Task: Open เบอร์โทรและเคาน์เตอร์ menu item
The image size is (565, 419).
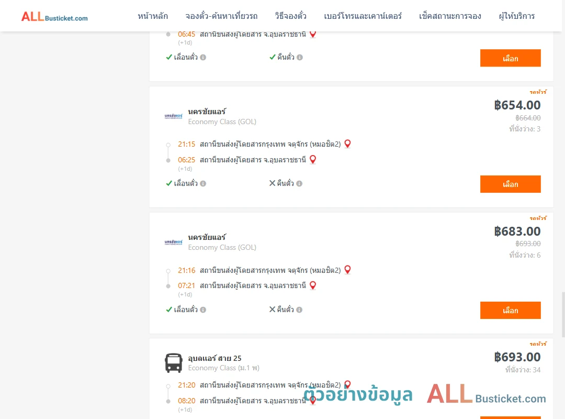Action: click(x=363, y=16)
